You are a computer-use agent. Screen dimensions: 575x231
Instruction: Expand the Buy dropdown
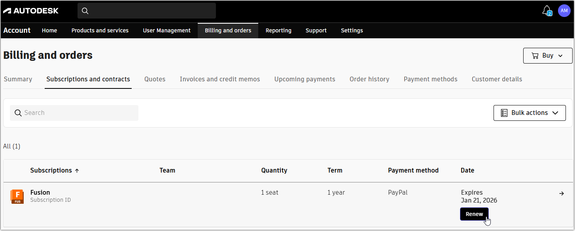[560, 56]
